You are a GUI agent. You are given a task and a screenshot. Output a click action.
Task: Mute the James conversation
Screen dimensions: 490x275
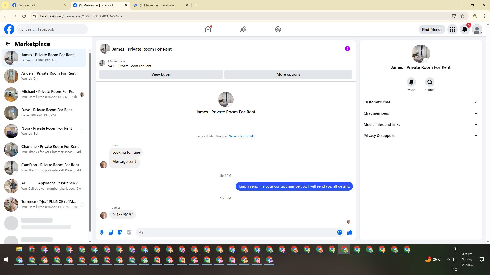411,82
